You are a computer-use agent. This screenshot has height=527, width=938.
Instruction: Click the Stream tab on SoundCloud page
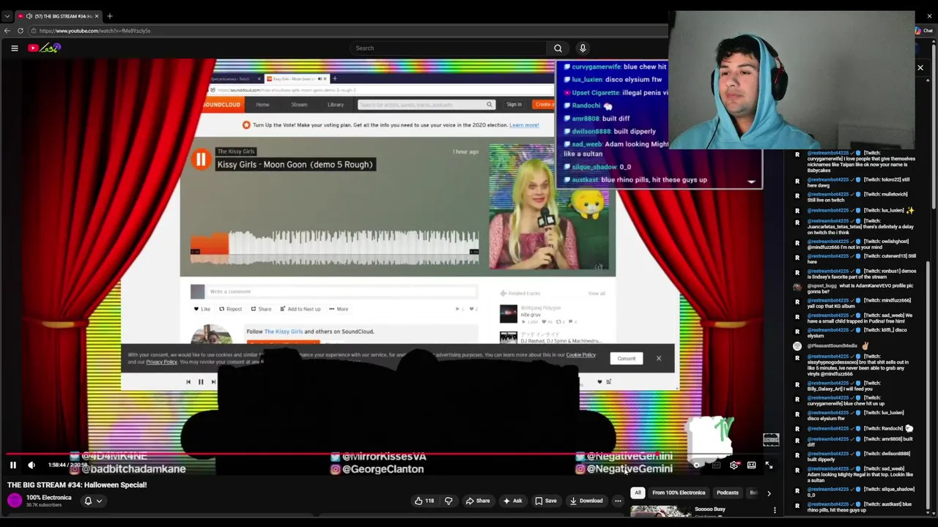[x=299, y=105]
